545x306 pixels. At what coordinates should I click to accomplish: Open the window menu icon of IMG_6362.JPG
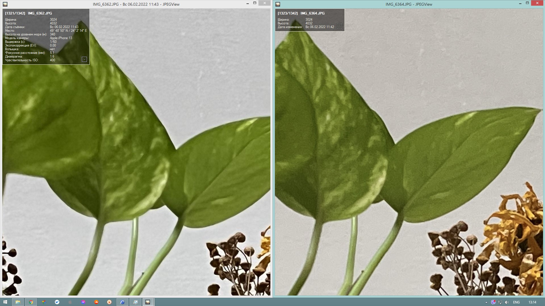[5, 4]
